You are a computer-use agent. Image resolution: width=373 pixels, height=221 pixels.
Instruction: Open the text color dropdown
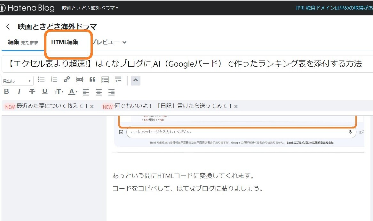pyautogui.click(x=72, y=92)
